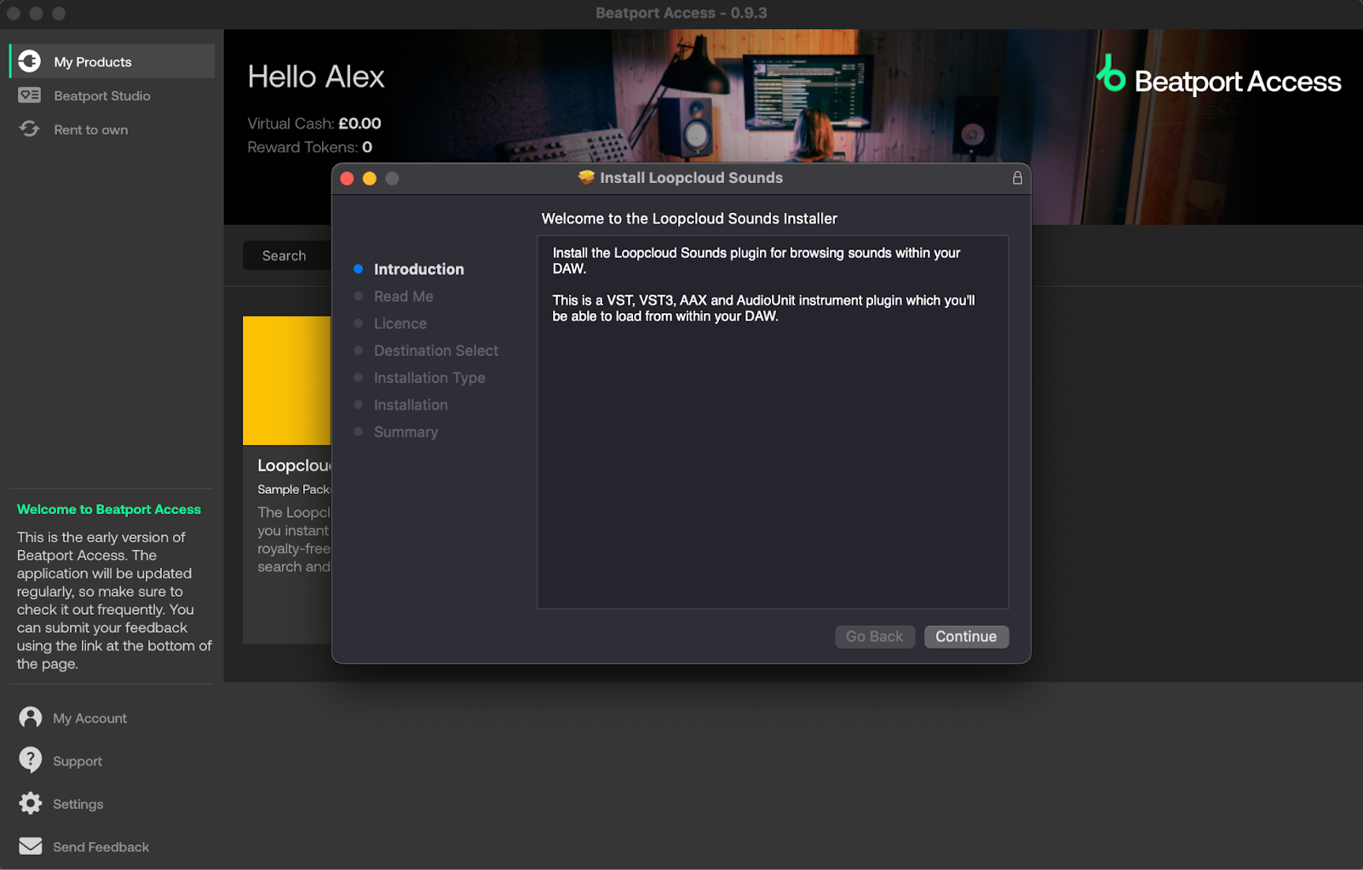Click the Beatport Access logo
Image resolution: width=1363 pixels, height=870 pixels.
click(1218, 78)
